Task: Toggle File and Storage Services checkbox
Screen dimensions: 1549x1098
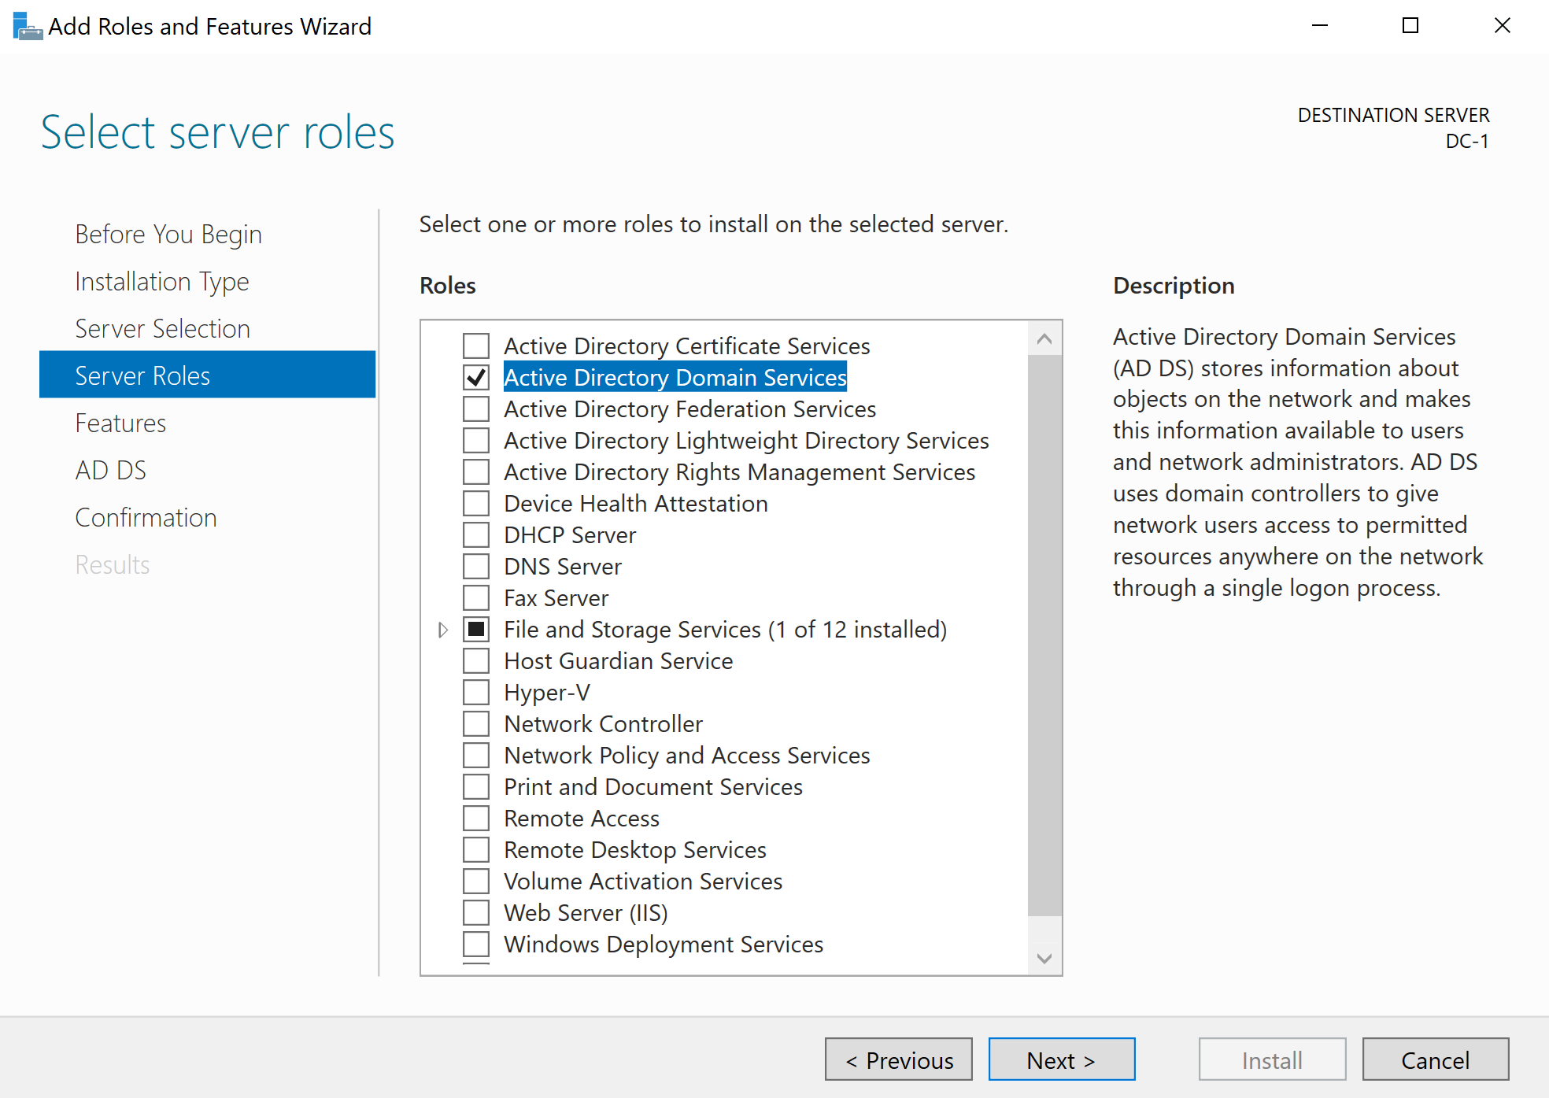Action: point(476,630)
